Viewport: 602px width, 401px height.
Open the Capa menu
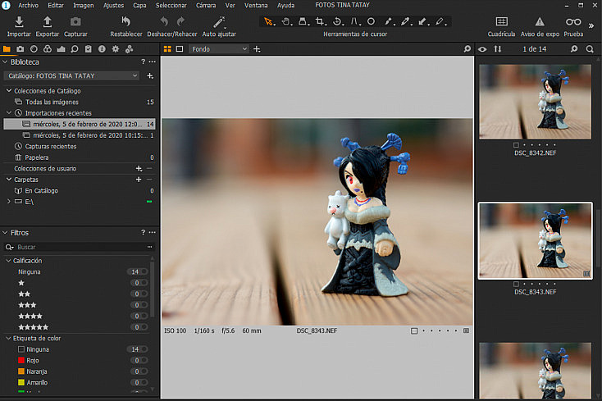(x=139, y=6)
